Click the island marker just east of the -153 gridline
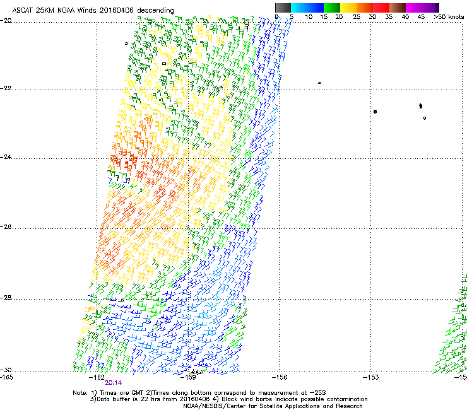Image resolution: width=467 pixels, height=410 pixels. [x=375, y=112]
